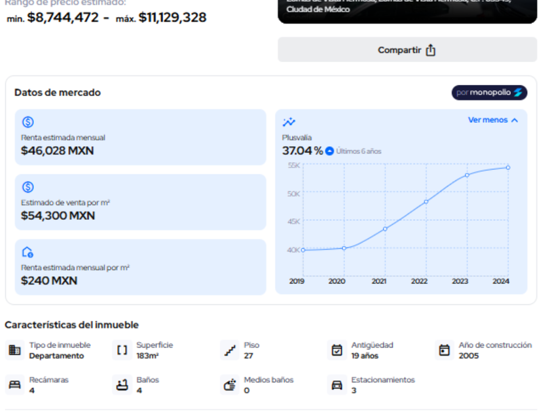
Task: Click the Antigüedad calendar check icon
Action: pos(337,351)
